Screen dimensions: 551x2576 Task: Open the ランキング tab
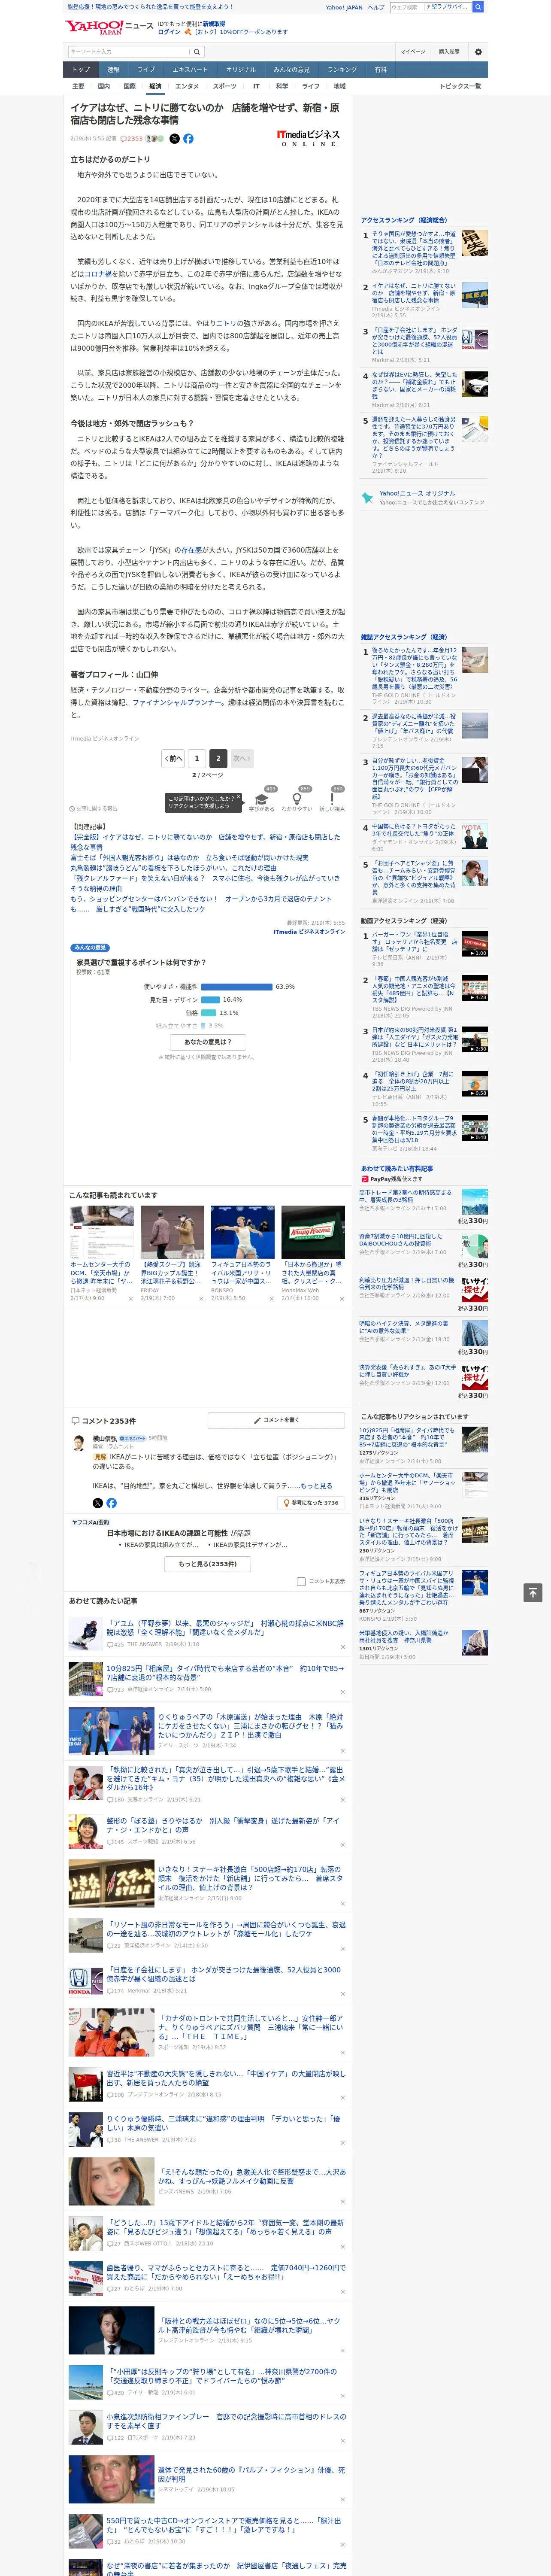[x=342, y=69]
